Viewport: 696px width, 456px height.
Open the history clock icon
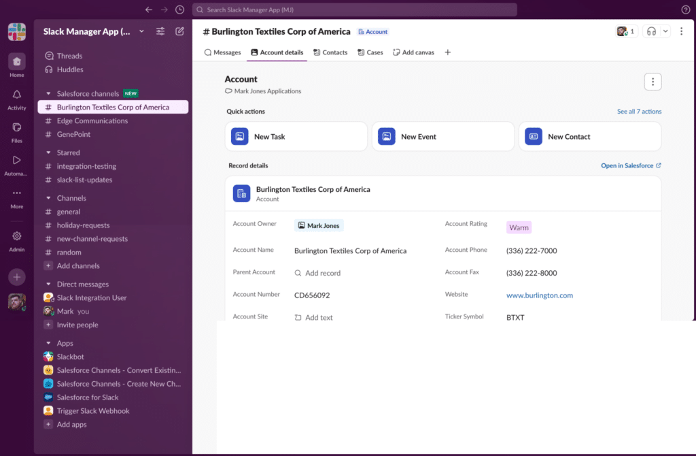click(x=179, y=10)
